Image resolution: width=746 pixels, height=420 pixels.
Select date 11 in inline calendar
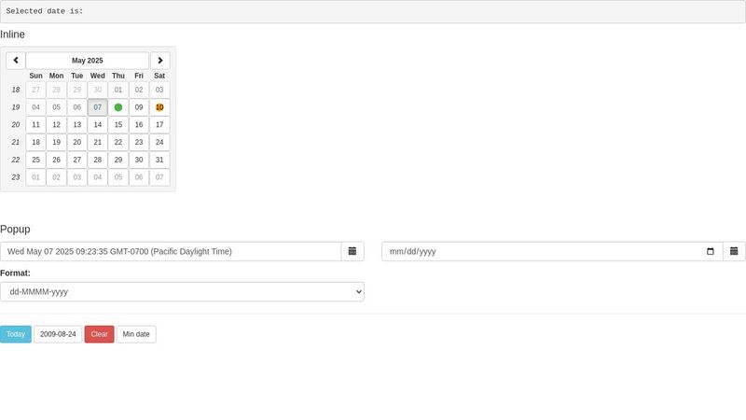coord(35,125)
